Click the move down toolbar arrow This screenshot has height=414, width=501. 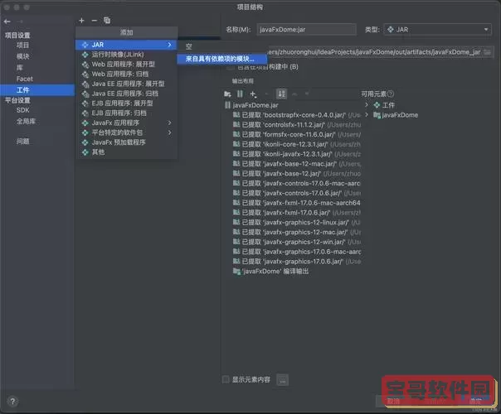pos(307,94)
